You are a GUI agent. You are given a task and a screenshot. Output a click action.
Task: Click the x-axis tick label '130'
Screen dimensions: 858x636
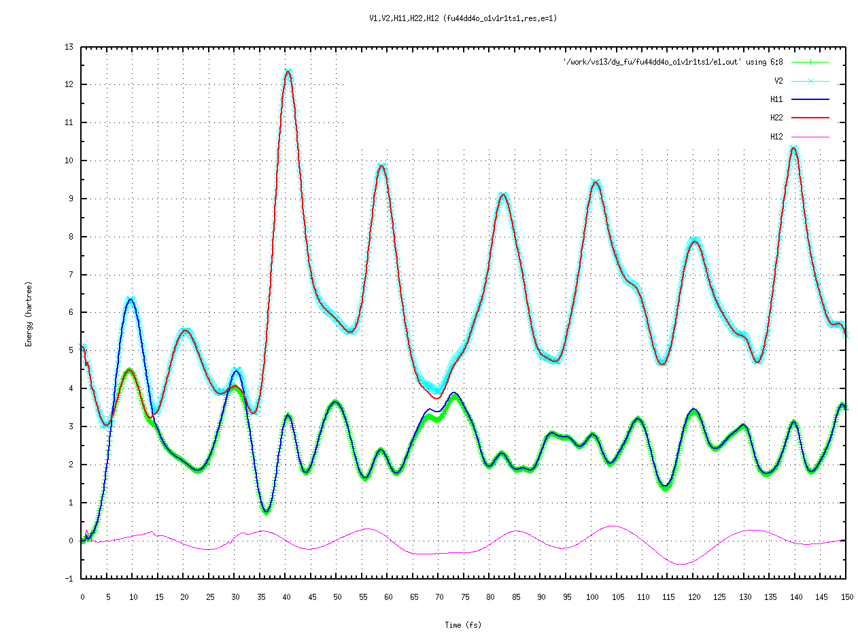point(744,597)
